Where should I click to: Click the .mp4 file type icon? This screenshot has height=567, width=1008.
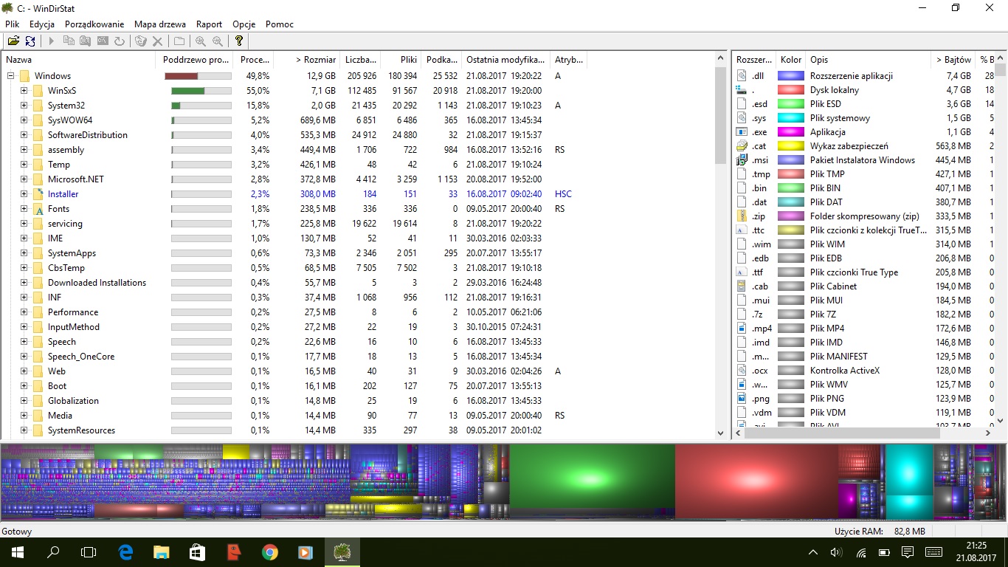point(742,328)
